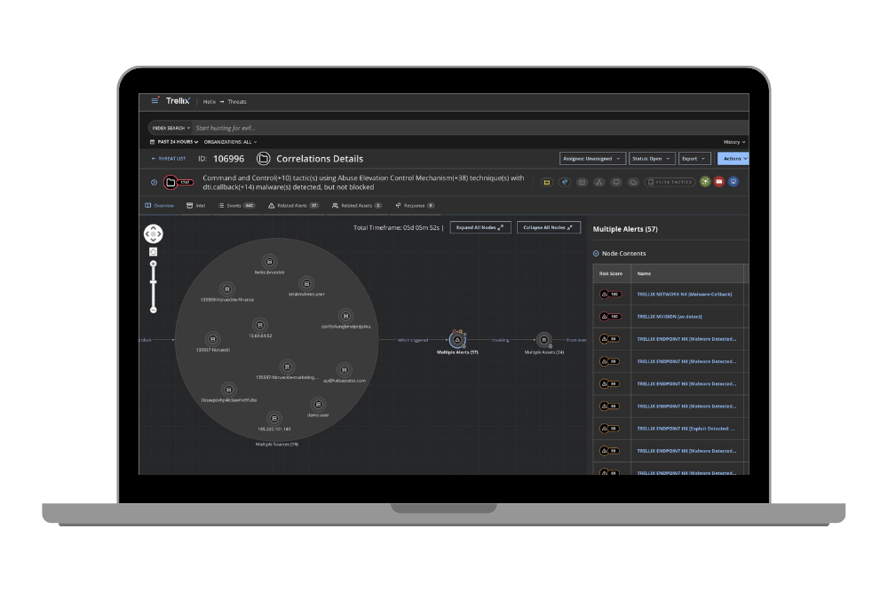
Task: Expand the threat summary arrow icon
Action: 154,182
